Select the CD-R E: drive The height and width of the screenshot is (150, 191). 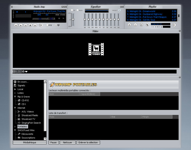click(x=25, y=101)
